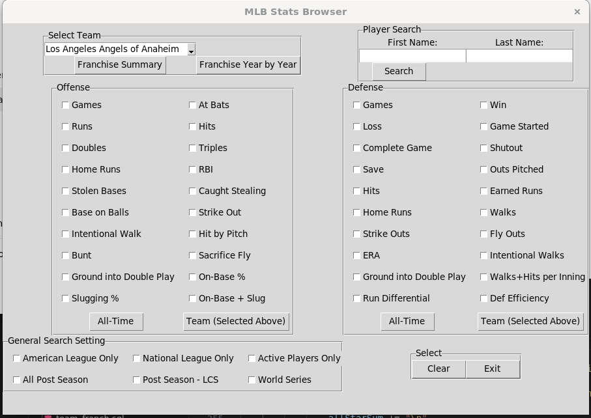Check Hits in the Offense panel
591x418 pixels.
point(192,126)
